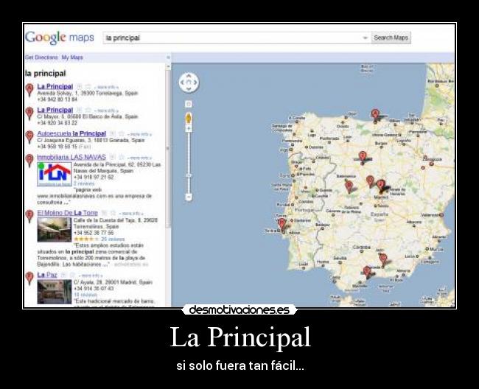Click the map marker near Lisbon
Screen dimensions: 479x389
282,224
